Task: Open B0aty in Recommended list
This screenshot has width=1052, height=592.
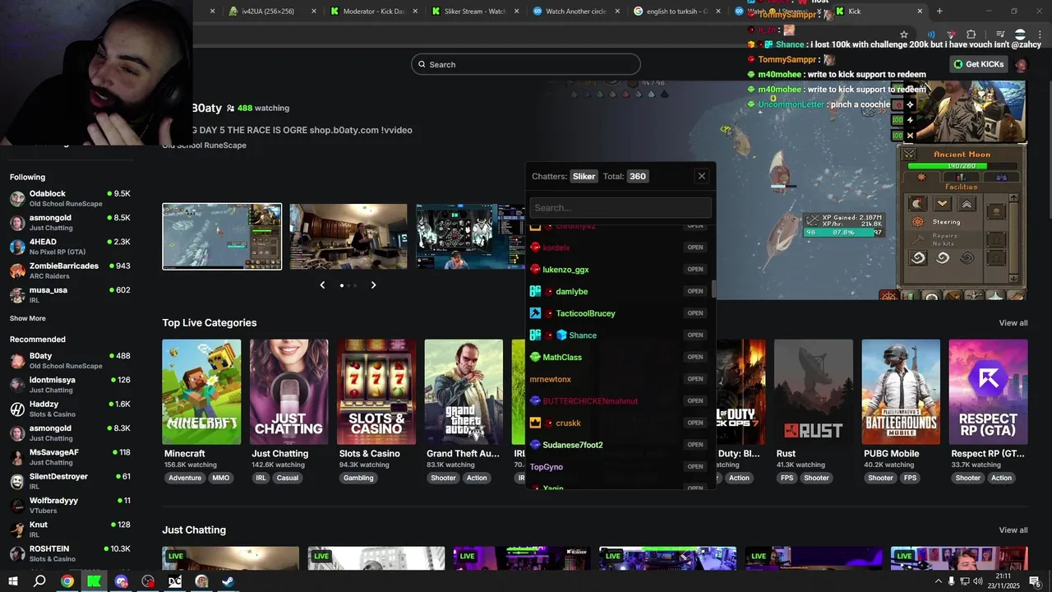Action: 70,361
